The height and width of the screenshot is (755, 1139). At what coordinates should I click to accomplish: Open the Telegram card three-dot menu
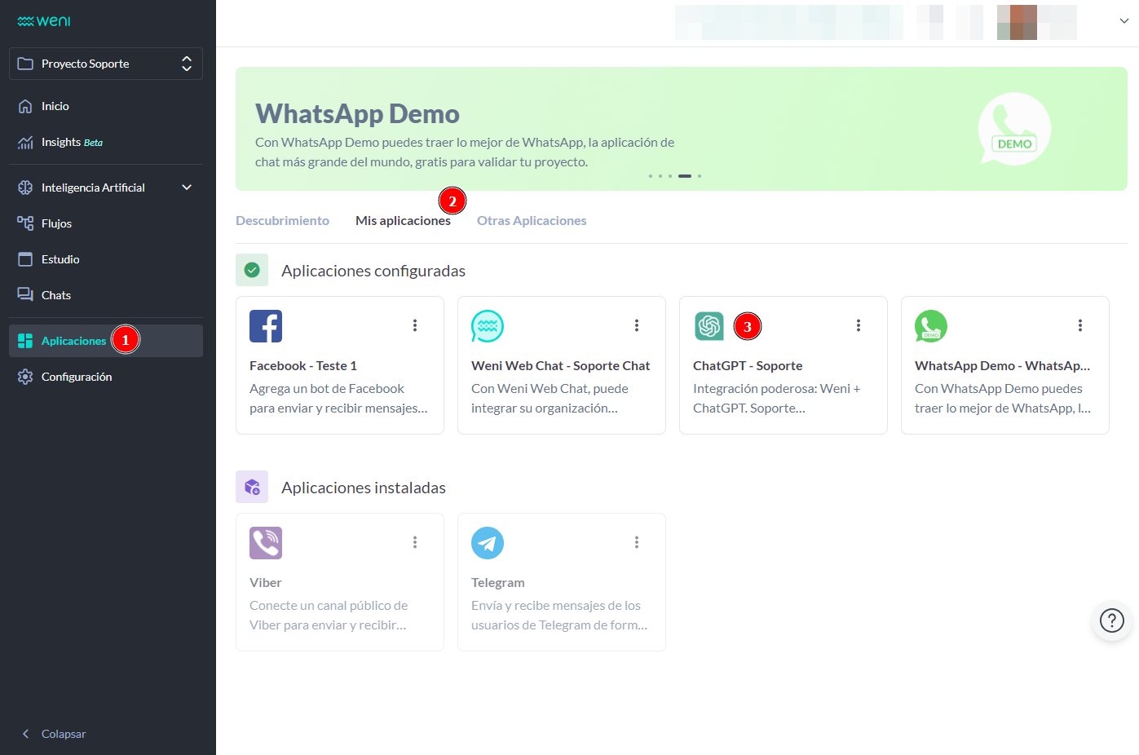(x=637, y=542)
